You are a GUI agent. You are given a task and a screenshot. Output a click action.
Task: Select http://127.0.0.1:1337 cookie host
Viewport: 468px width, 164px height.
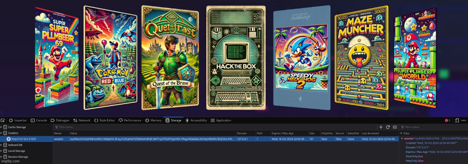point(27,139)
